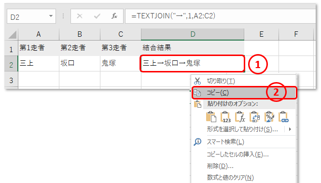The image size is (321, 183).
Task: Select row 2 header
Action: 11,64
